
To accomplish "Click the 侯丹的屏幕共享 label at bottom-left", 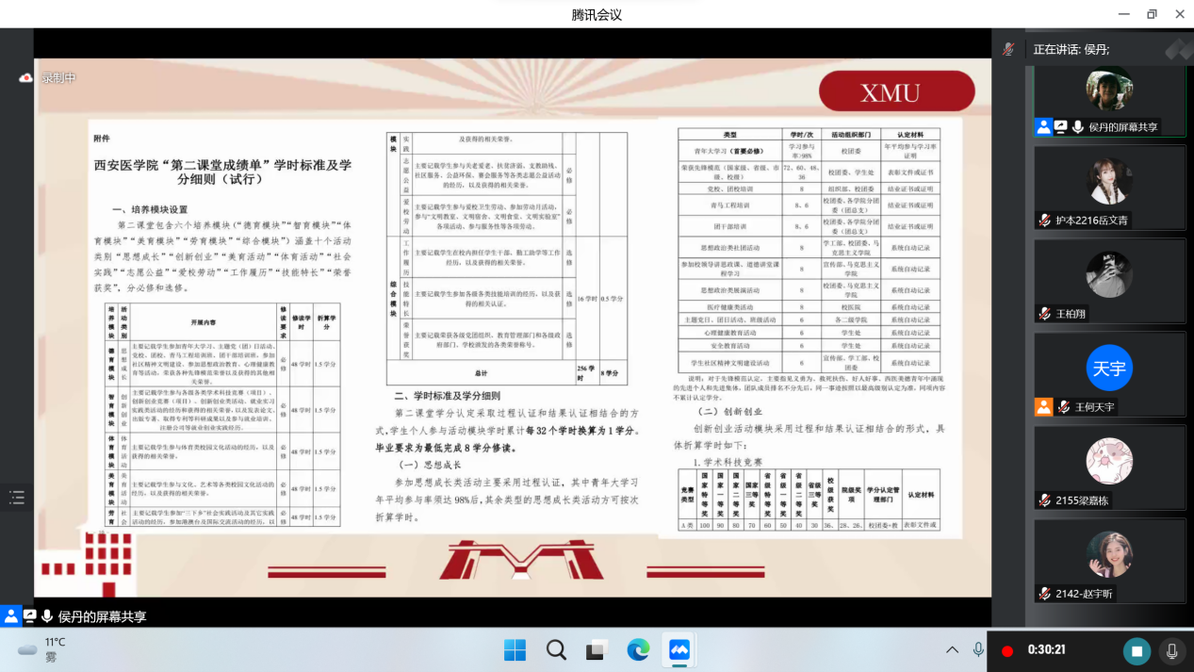I will (103, 616).
